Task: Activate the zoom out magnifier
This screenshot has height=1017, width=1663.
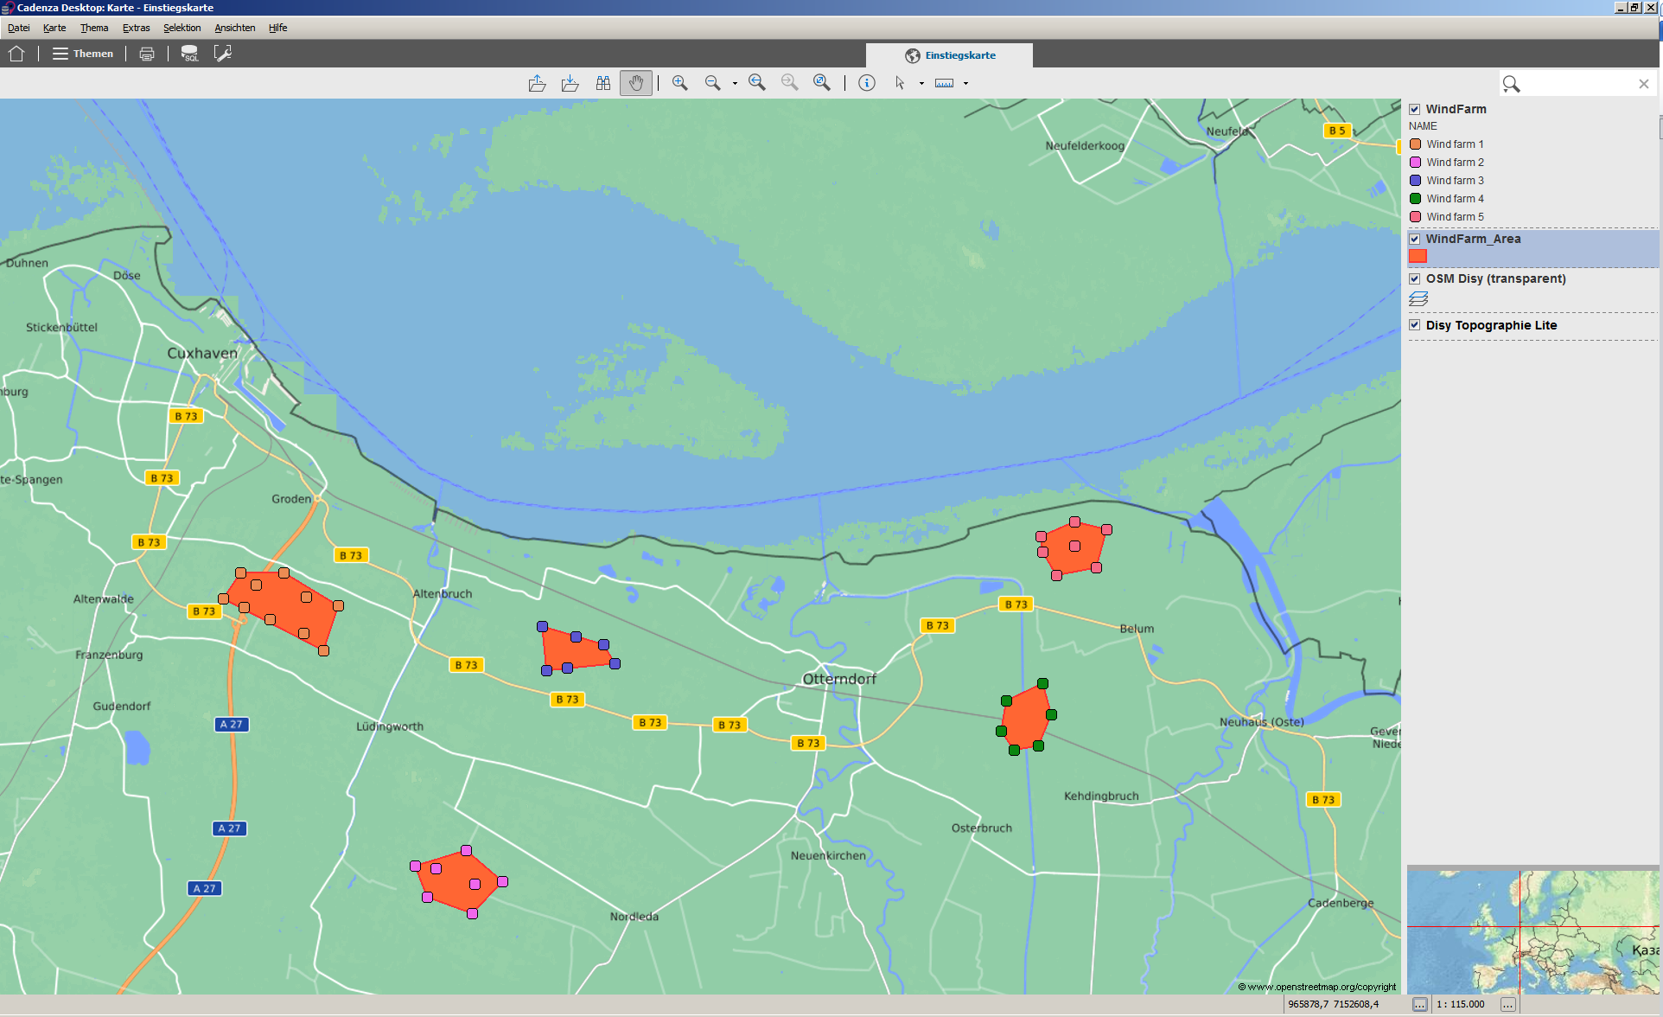Action: point(713,83)
